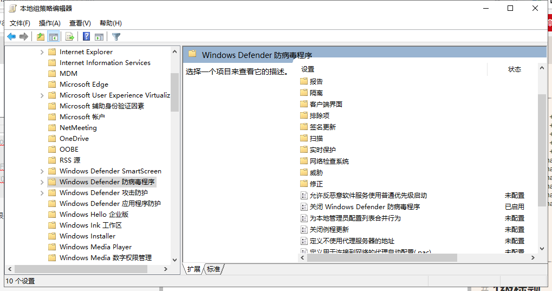Click tree pane horizontal scroll left arrow
This screenshot has height=291, width=552.
tap(10, 269)
